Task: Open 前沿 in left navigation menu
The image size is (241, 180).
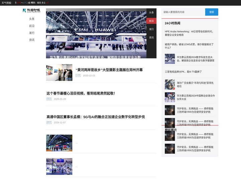Action: click(x=32, y=26)
